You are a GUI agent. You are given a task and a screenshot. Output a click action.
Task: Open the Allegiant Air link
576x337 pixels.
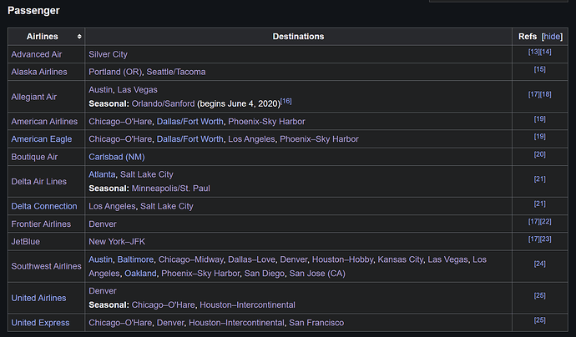[x=33, y=97]
